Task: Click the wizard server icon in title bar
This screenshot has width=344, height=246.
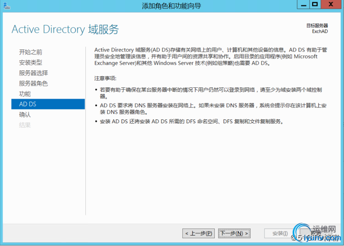Action: pyautogui.click(x=7, y=6)
